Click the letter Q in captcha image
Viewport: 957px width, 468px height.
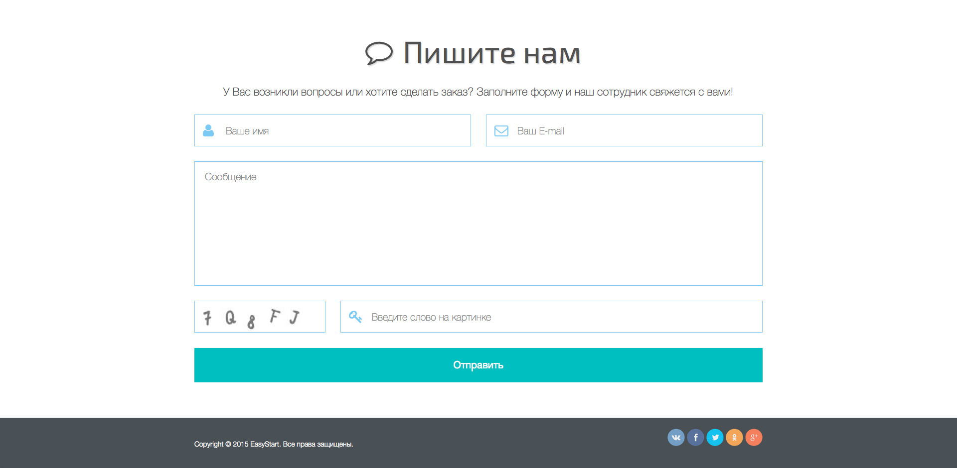coord(230,317)
